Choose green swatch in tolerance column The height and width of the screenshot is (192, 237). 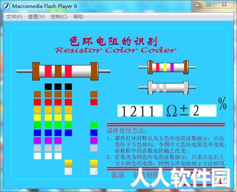coord(94,125)
